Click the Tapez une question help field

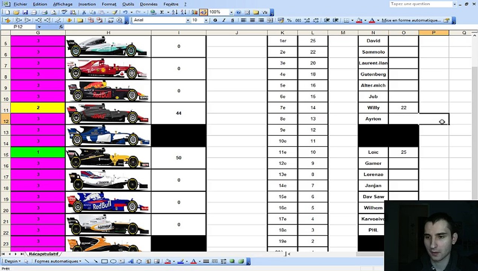tap(420, 4)
